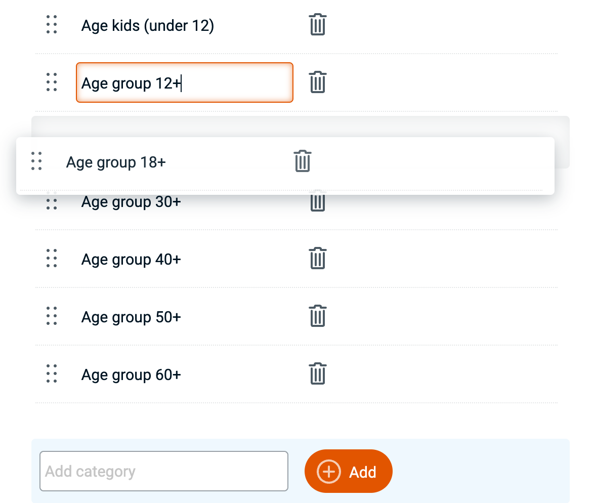
Task: Select the Age group 40+ category name
Action: tap(131, 260)
